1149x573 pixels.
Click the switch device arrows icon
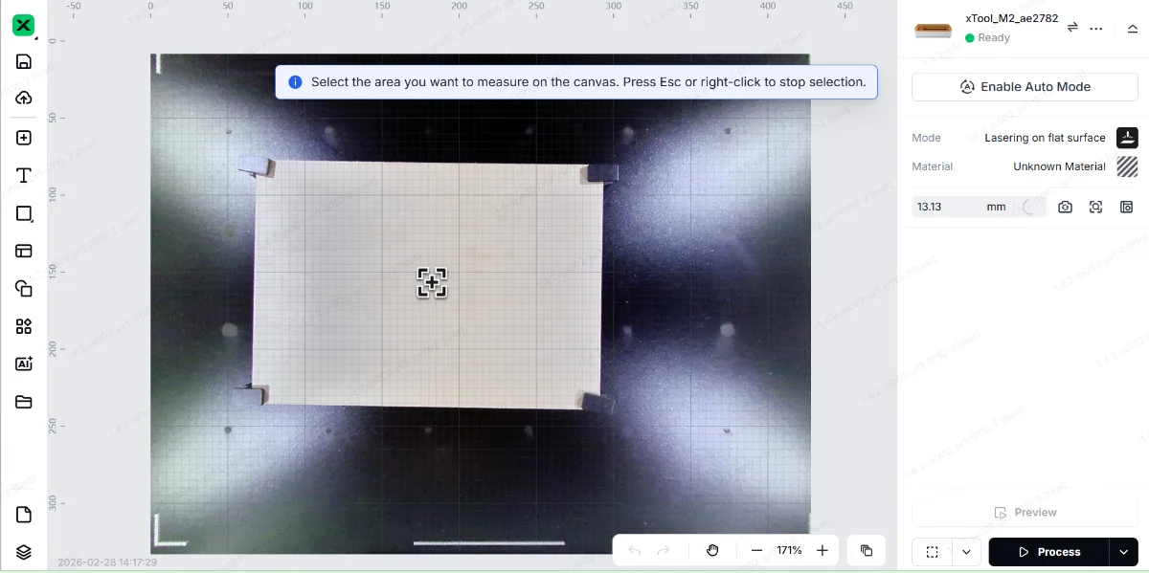[1072, 28]
